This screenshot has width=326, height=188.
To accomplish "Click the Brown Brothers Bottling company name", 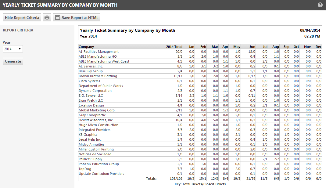I will click(98, 76).
